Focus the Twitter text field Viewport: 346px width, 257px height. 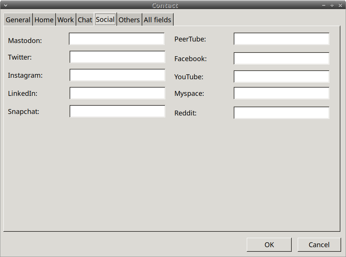pyautogui.click(x=117, y=57)
